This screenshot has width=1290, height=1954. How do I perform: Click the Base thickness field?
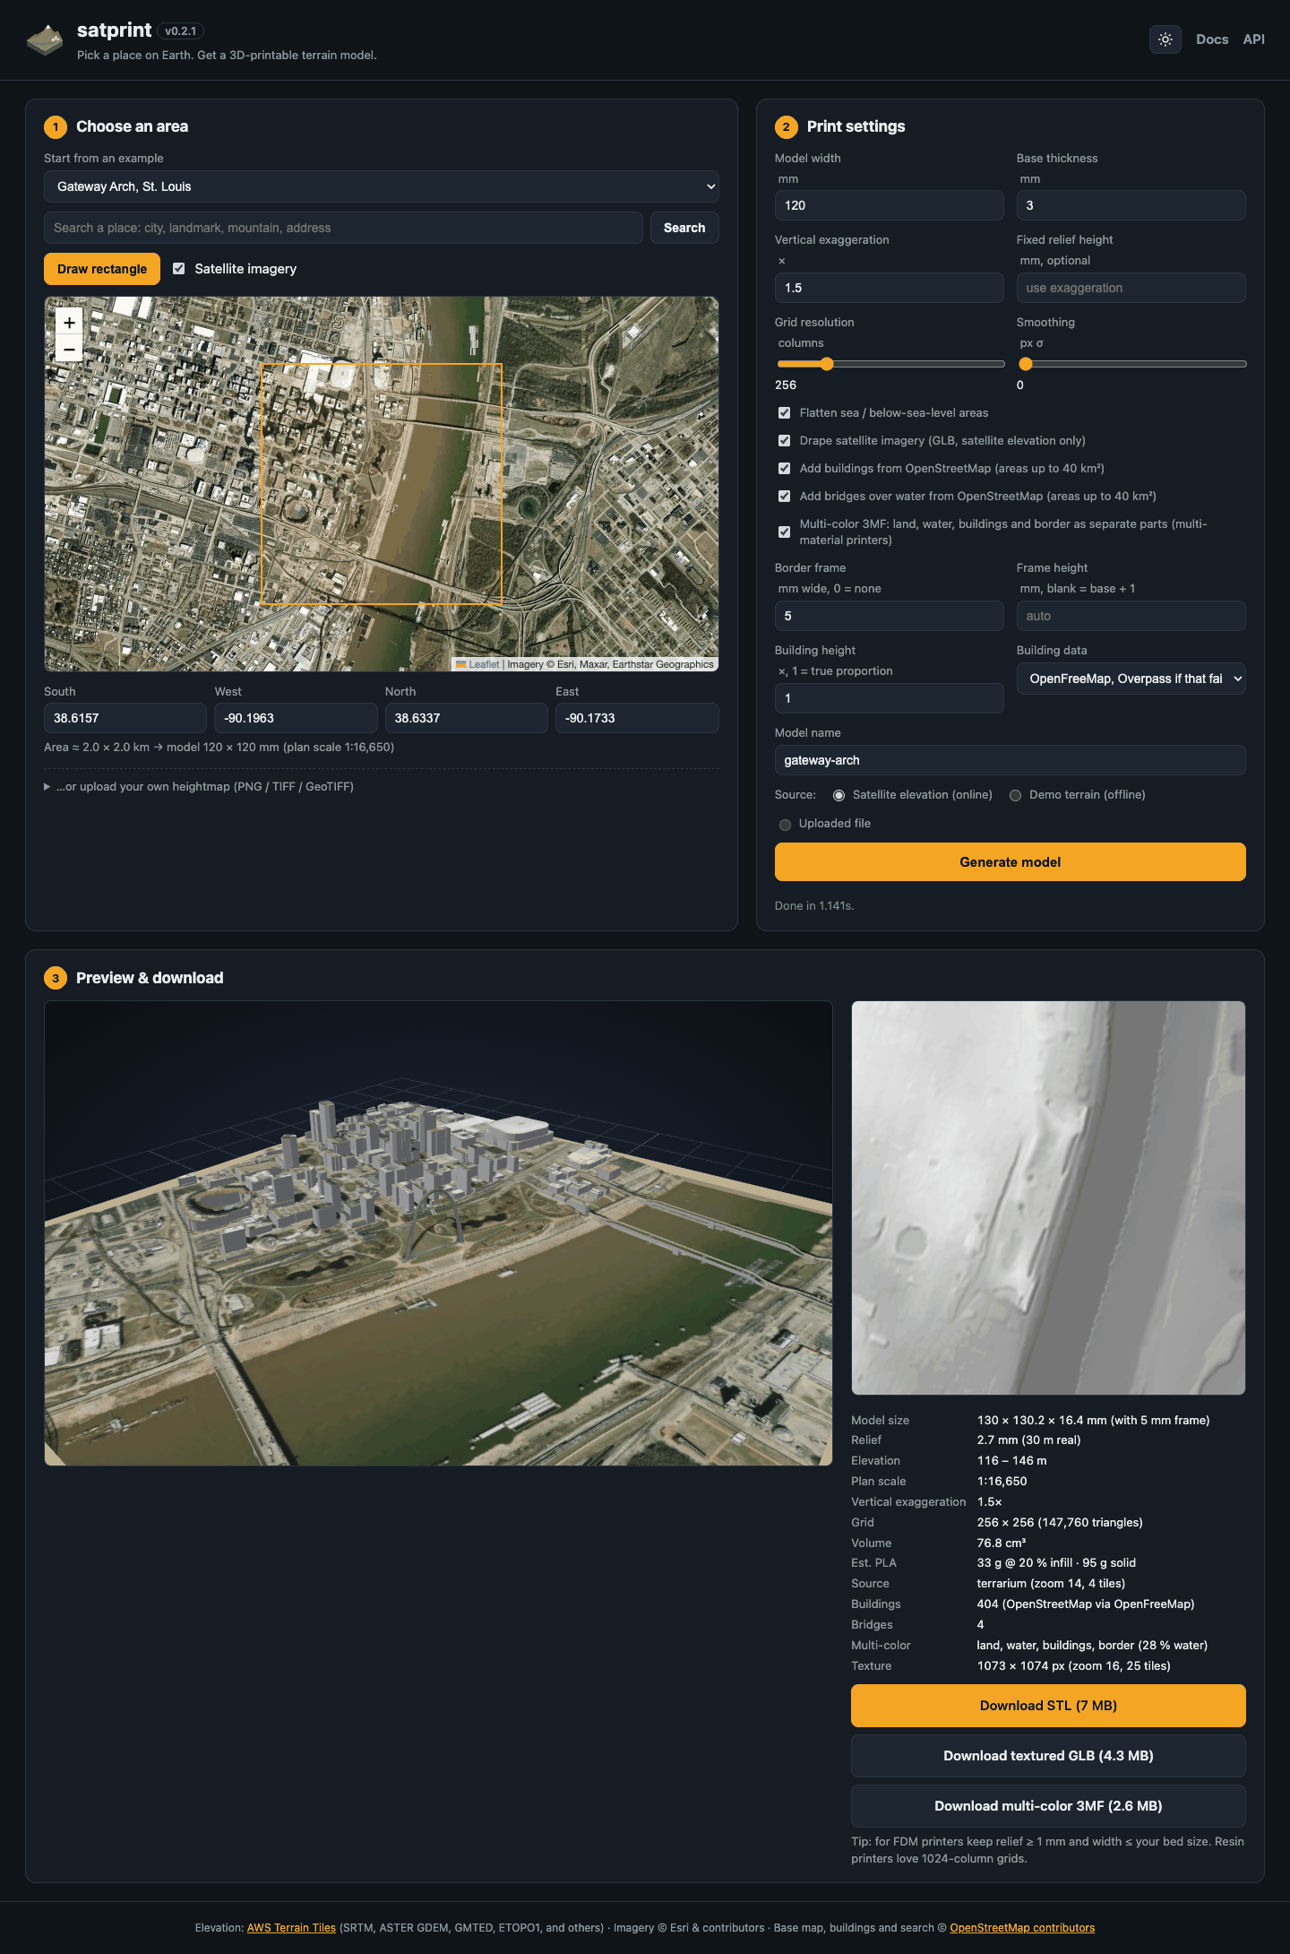point(1131,205)
